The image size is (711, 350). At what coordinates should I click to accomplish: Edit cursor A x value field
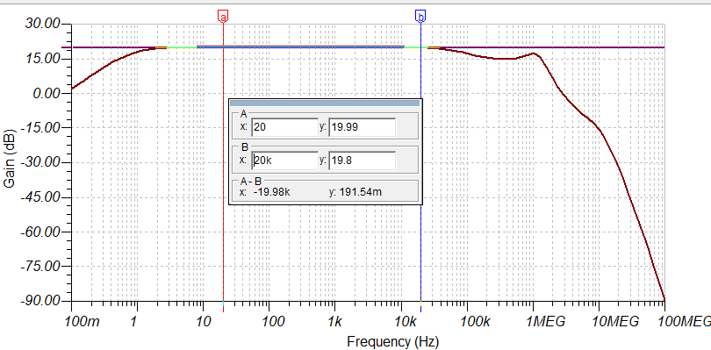(x=284, y=127)
